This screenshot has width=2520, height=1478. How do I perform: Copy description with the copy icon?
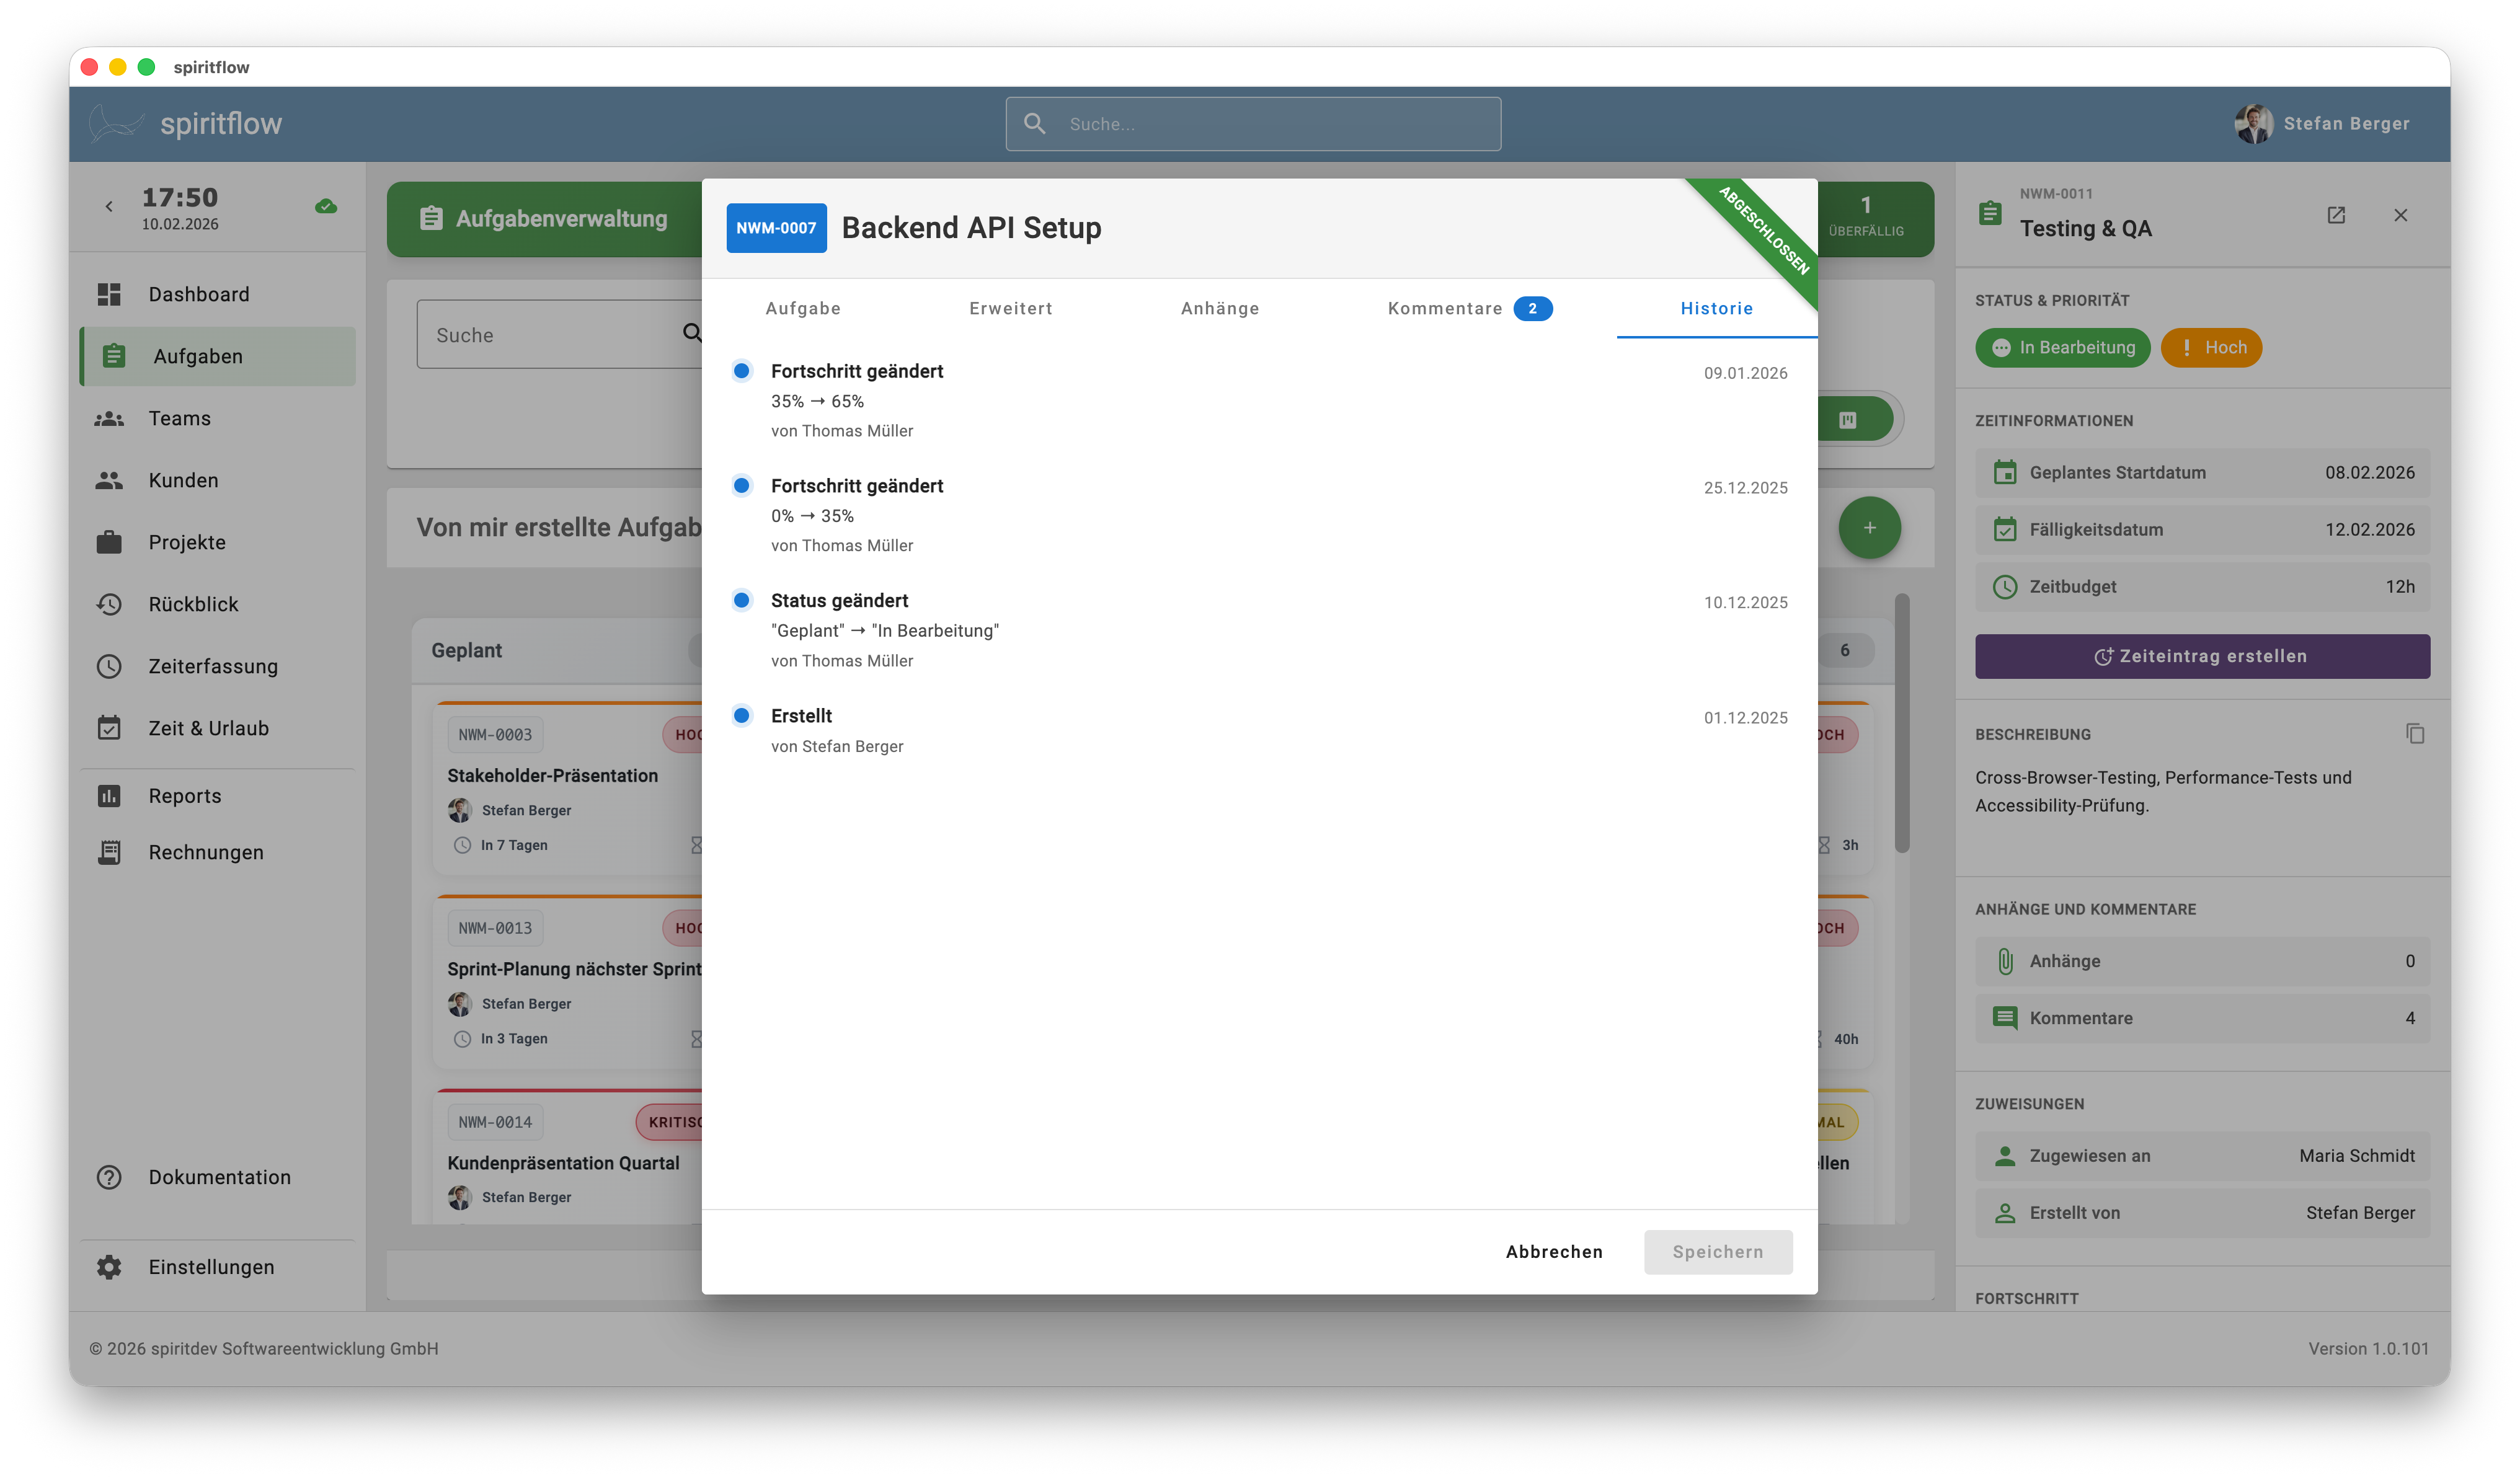(2415, 734)
